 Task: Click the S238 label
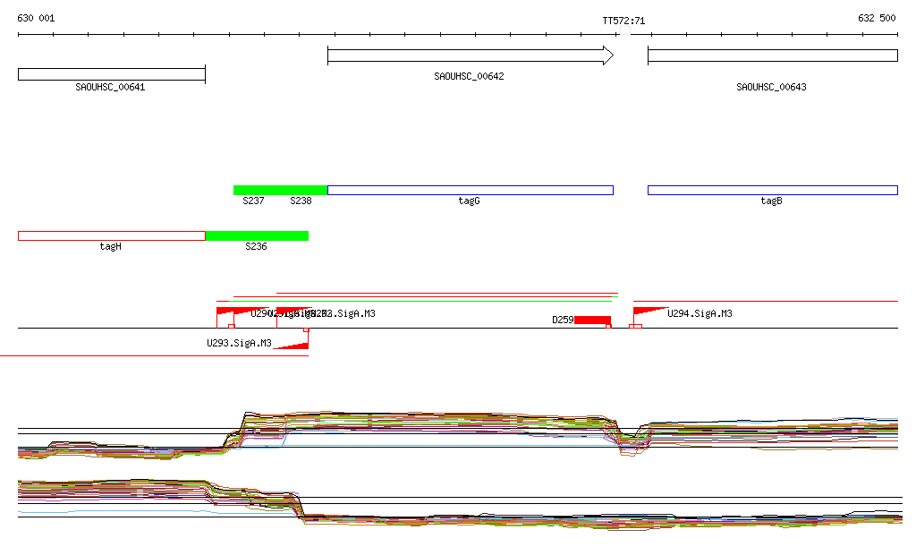pos(301,201)
